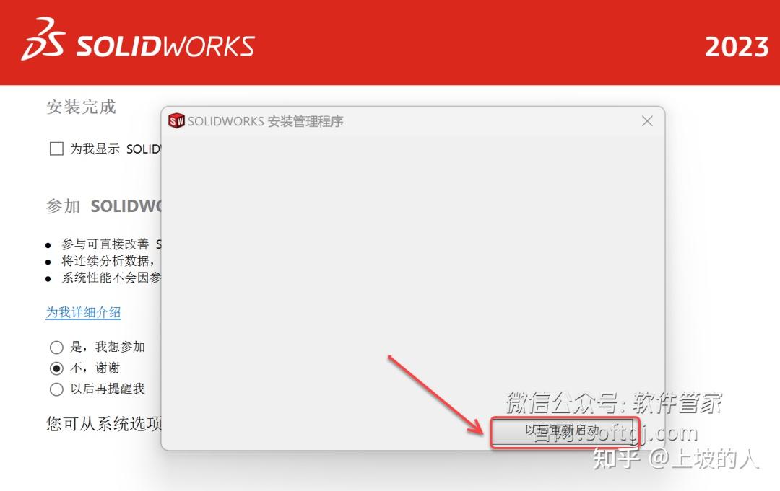The image size is (780, 491).
Task: Click the highlighted restart-later button in dialog
Action: click(565, 430)
